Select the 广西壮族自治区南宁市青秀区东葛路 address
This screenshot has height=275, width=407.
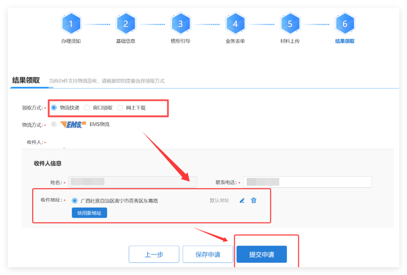pyautogui.click(x=75, y=201)
